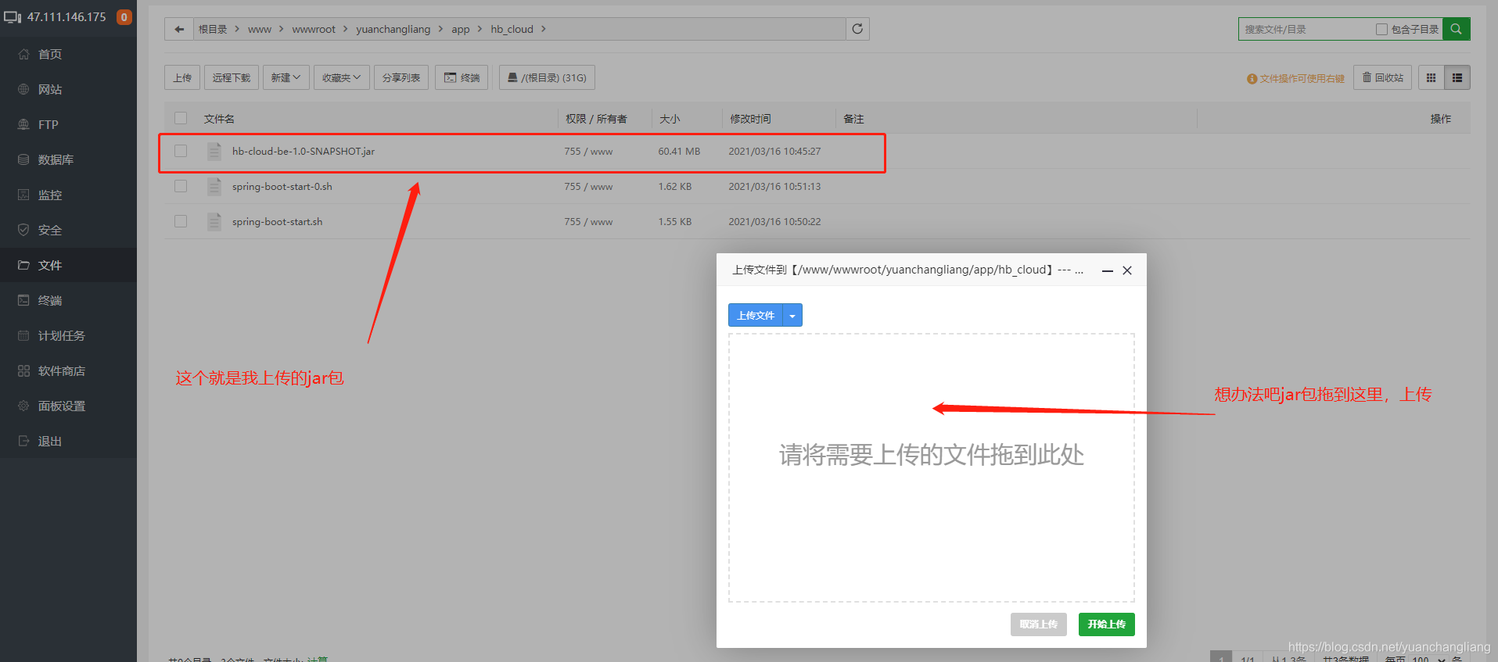
Task: Click the 远程下载 remote download button
Action: pos(232,77)
